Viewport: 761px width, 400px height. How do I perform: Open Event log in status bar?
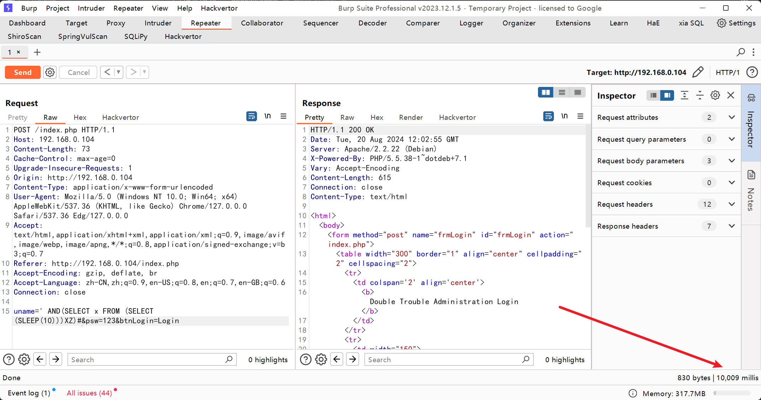tap(29, 393)
